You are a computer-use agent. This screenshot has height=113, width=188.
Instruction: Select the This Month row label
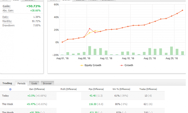[x=8, y=112]
